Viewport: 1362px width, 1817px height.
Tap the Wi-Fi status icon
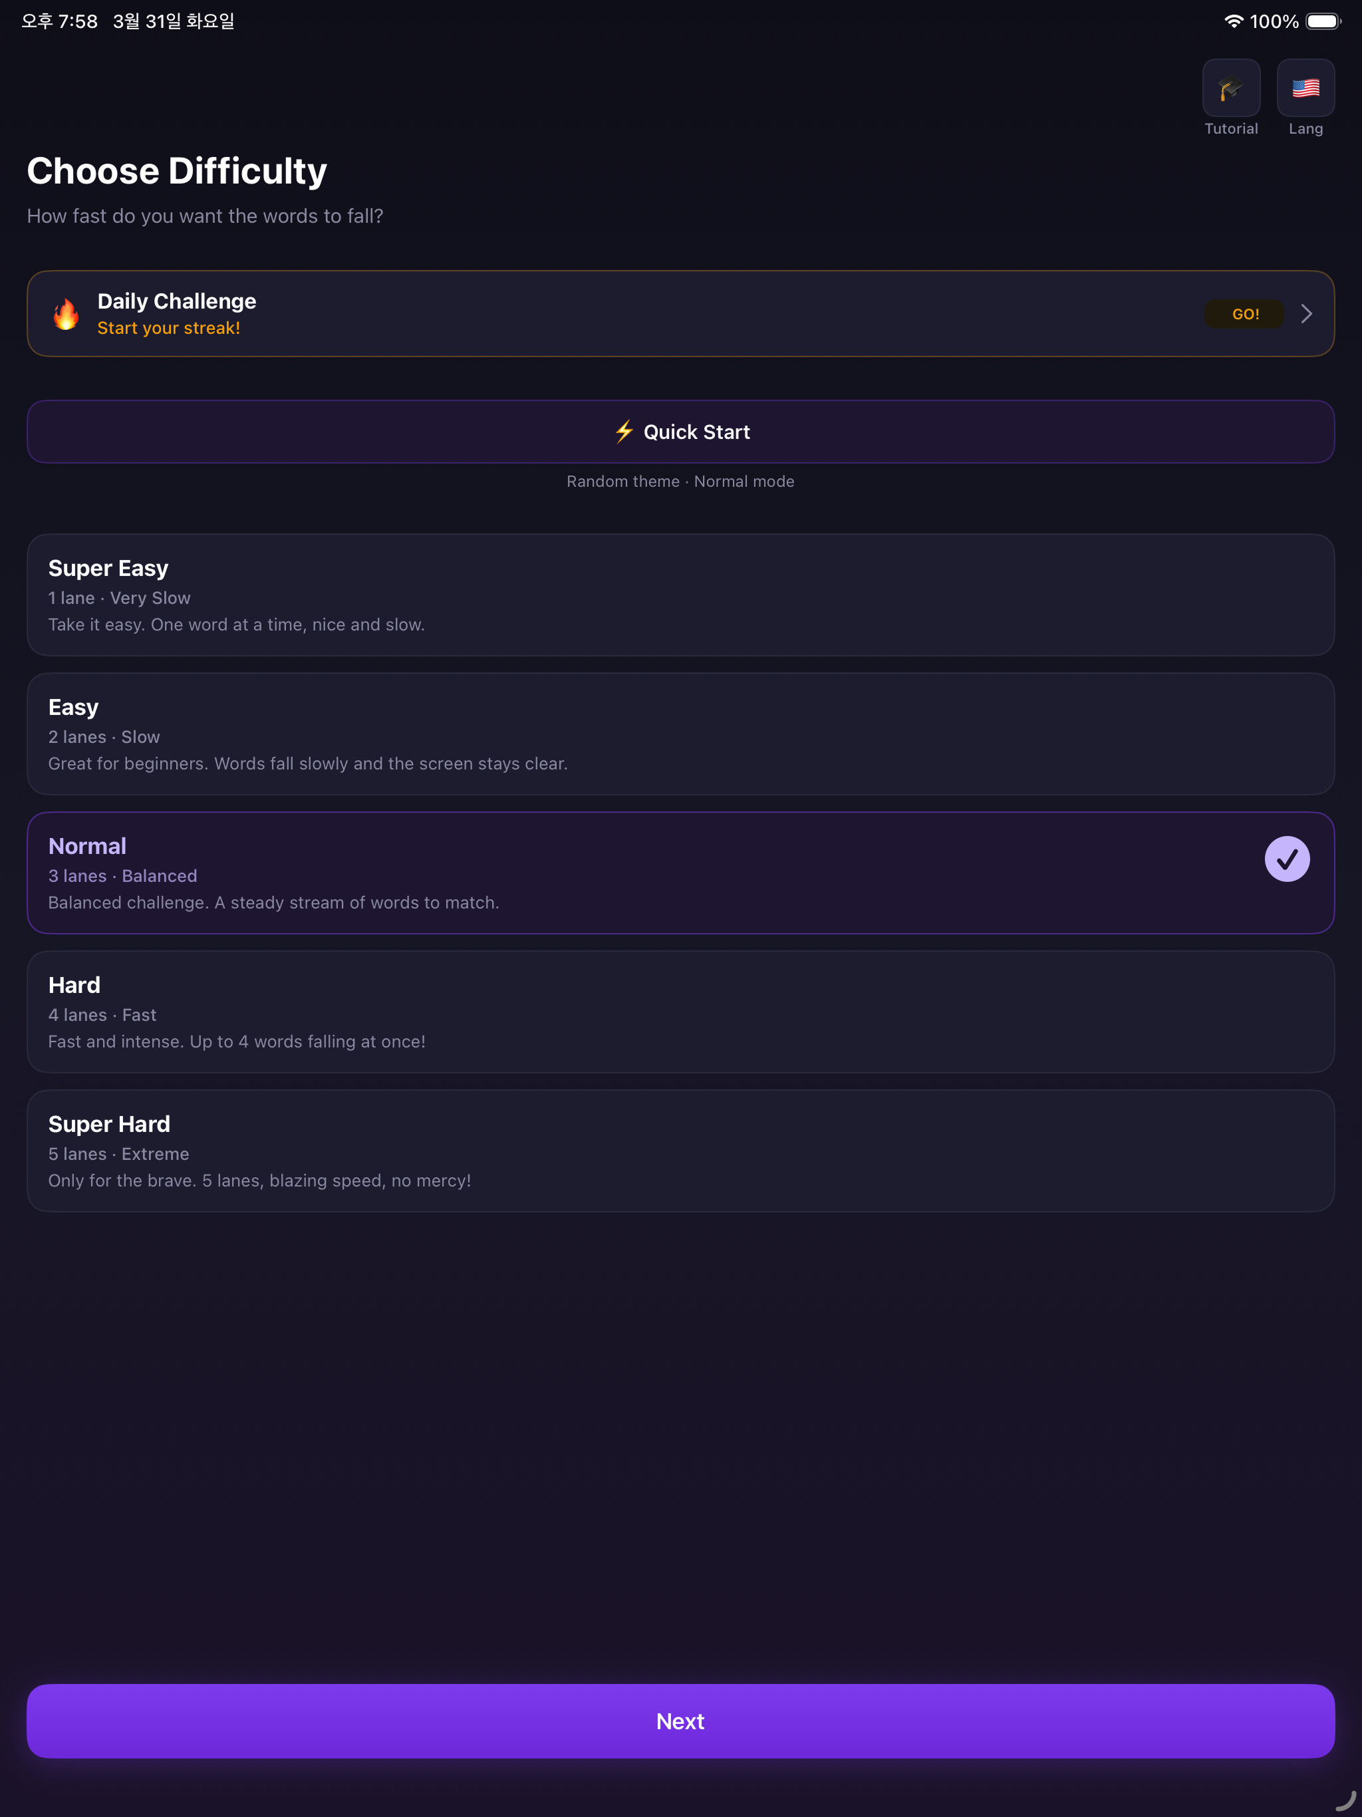click(1233, 21)
